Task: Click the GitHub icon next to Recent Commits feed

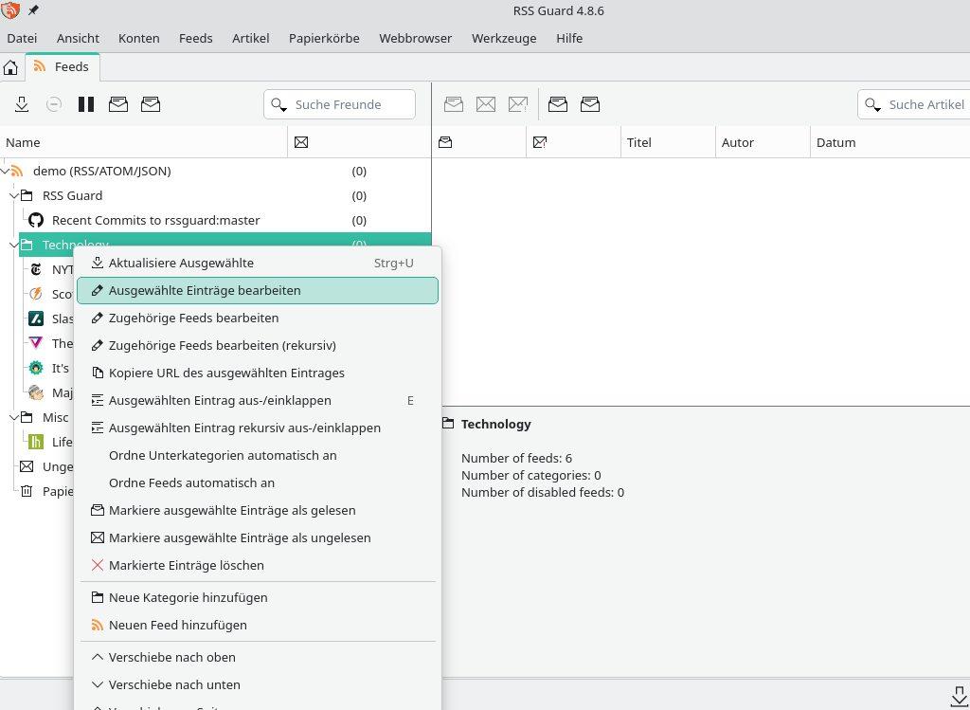Action: pyautogui.click(x=36, y=219)
